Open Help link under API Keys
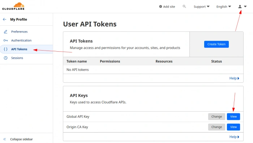The width and height of the screenshot is (253, 143). (x=234, y=137)
